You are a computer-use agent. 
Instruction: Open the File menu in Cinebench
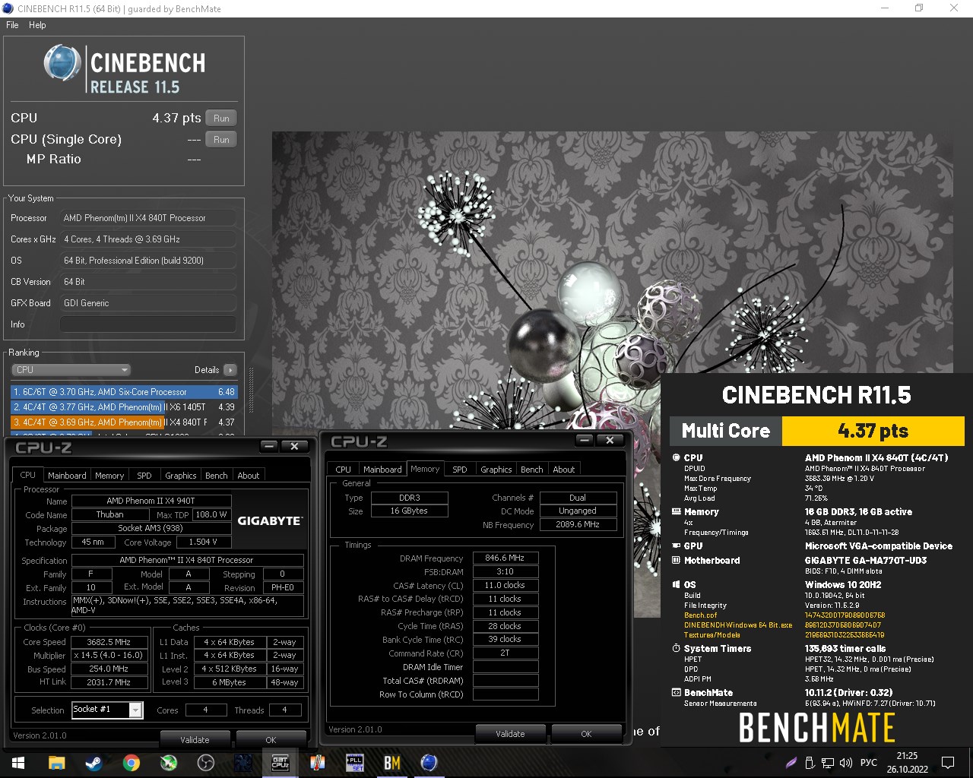[12, 25]
